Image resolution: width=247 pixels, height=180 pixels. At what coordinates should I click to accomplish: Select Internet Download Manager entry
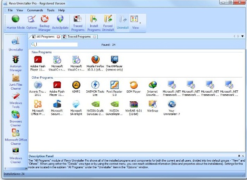pos(152,88)
